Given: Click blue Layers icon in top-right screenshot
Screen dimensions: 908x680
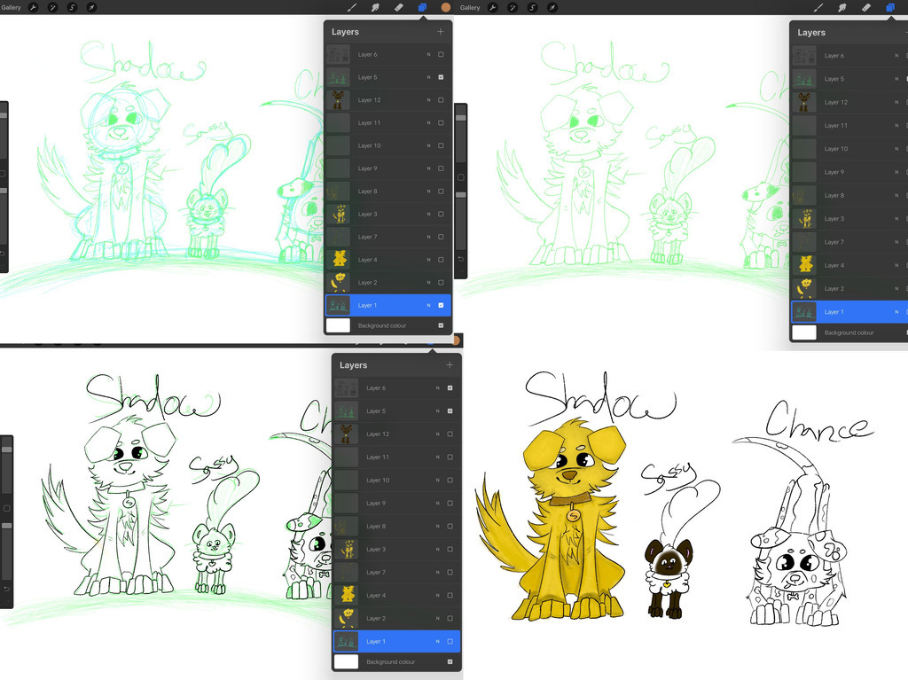Looking at the screenshot, I should pyautogui.click(x=889, y=7).
